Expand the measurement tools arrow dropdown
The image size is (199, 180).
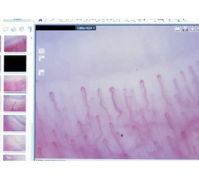click(x=144, y=20)
